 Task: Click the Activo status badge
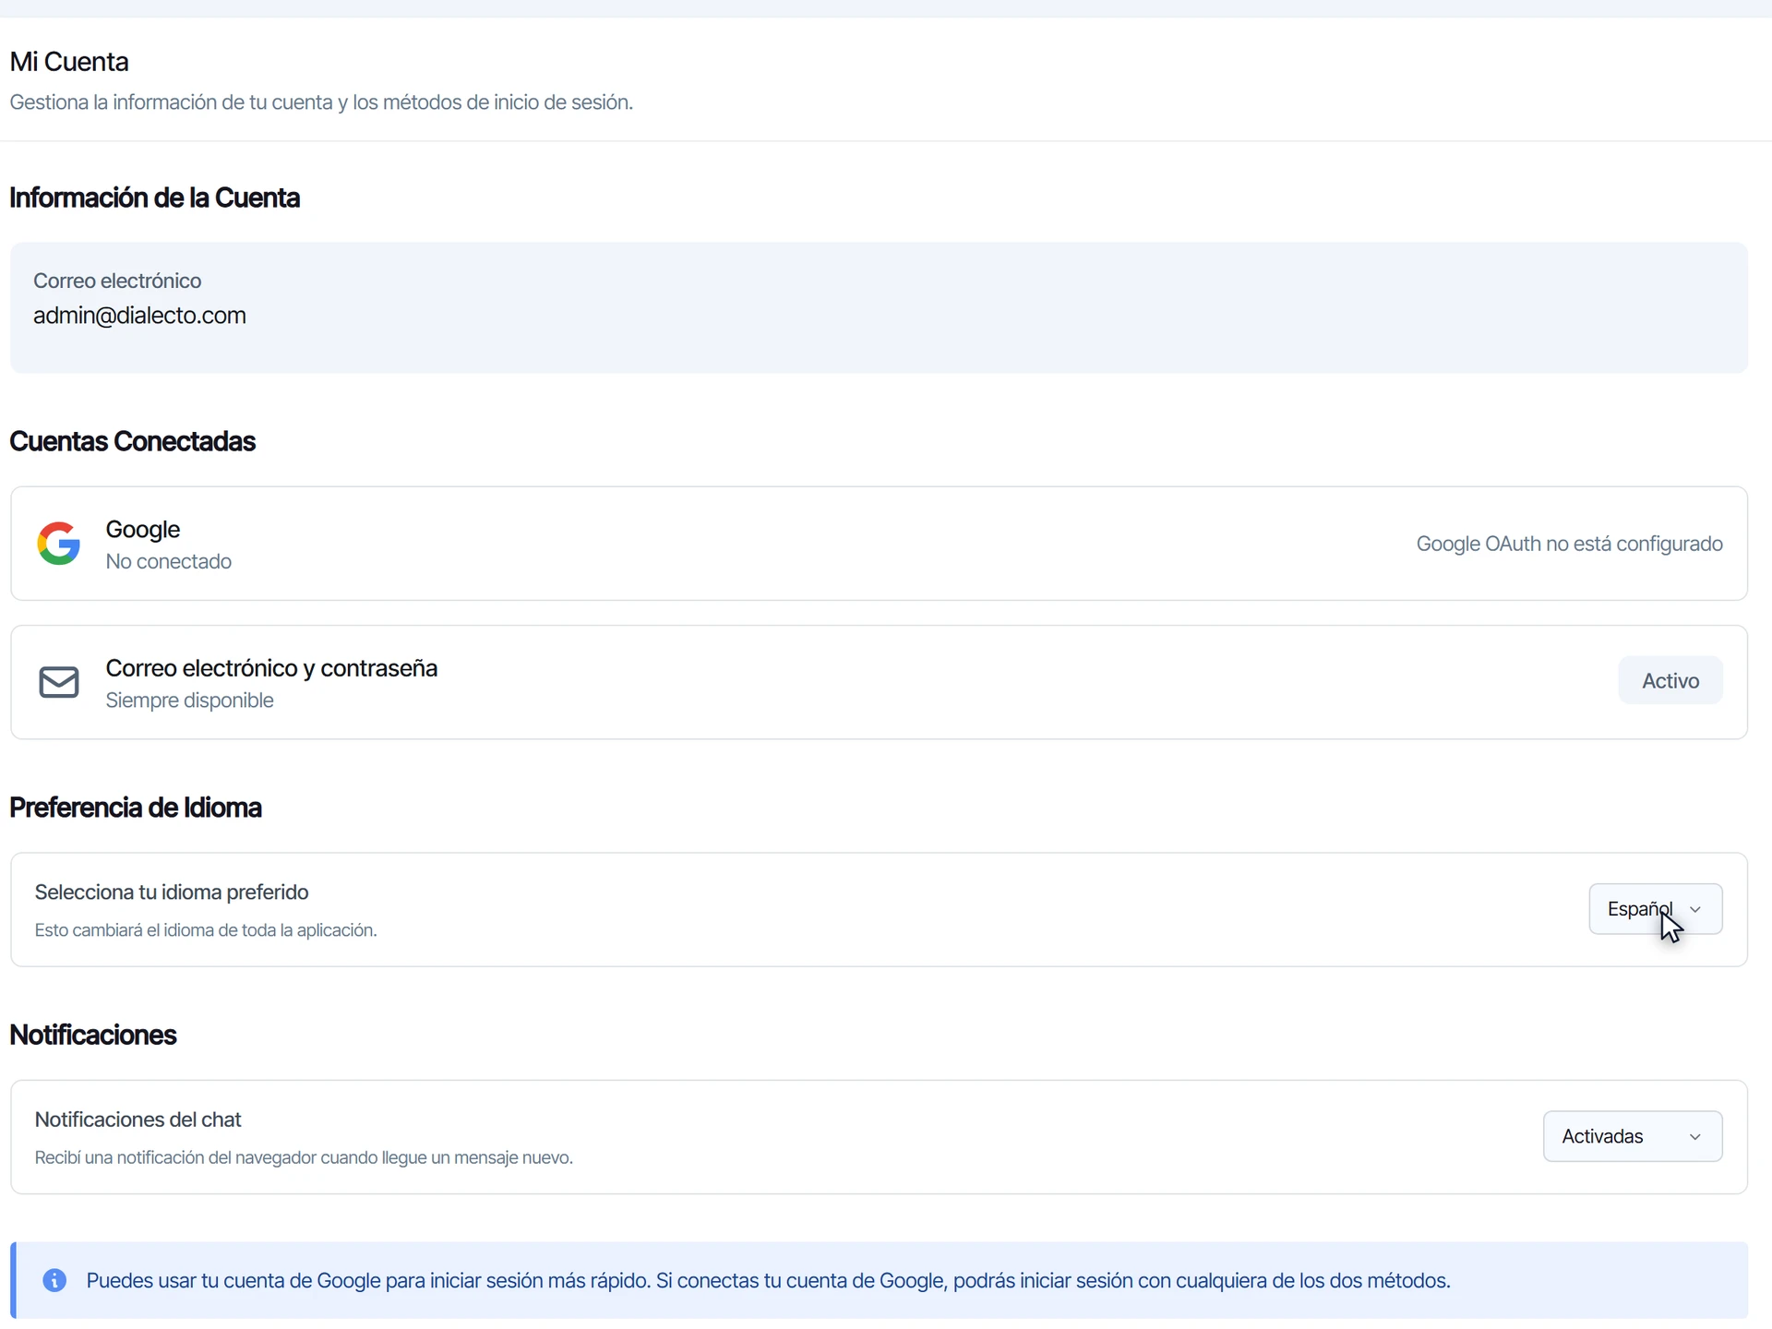pos(1670,680)
